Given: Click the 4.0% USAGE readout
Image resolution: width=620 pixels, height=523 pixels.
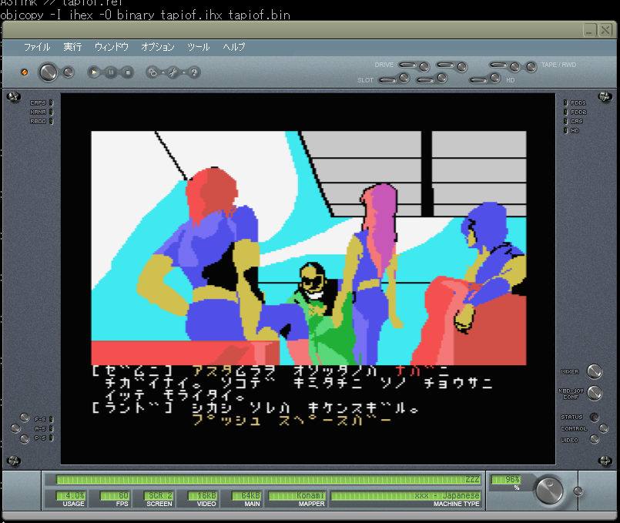Looking at the screenshot, I should coord(70,496).
